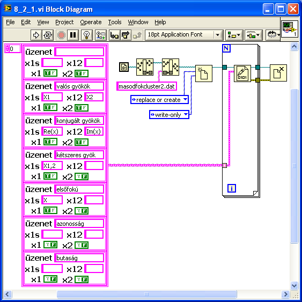The height and width of the screenshot is (302, 302).
Task: Open the Help menu
Action: click(160, 22)
